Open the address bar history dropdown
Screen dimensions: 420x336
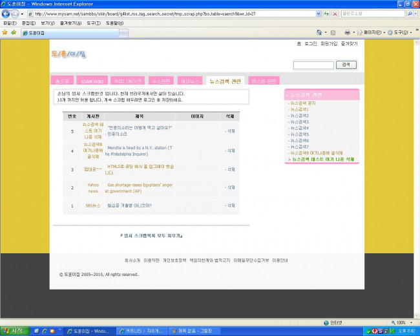tap(319, 14)
